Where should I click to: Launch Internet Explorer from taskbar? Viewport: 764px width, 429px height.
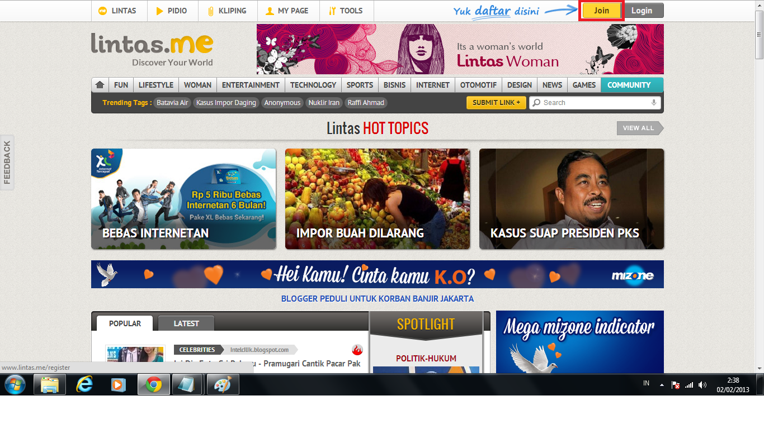(84, 384)
